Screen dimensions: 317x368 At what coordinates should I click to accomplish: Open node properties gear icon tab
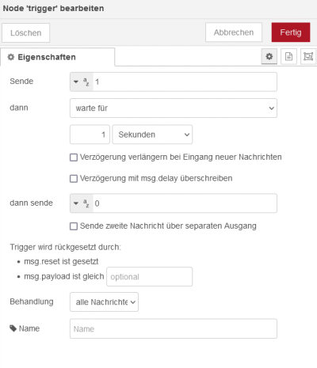pos(269,56)
